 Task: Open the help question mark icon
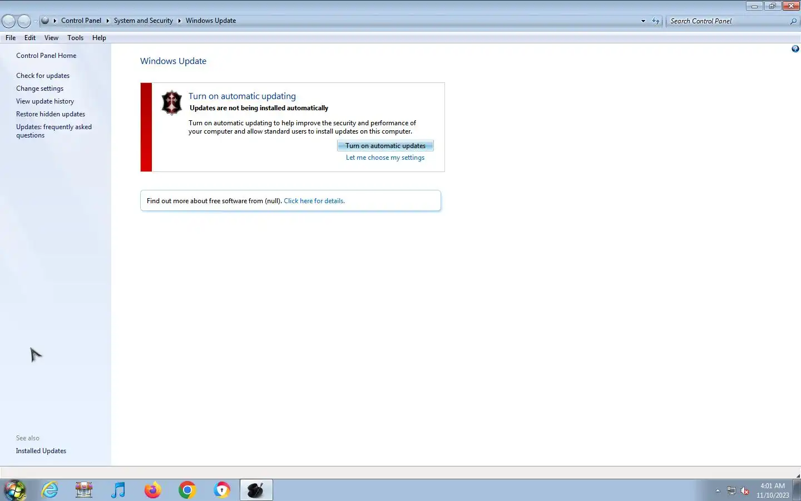point(795,49)
